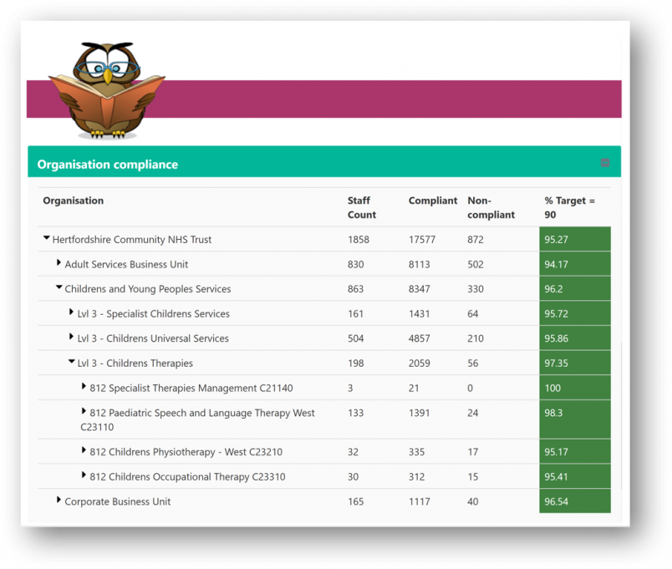Screen dimensions: 672x569
Task: Click compliant value 1431
Action: pyautogui.click(x=419, y=314)
